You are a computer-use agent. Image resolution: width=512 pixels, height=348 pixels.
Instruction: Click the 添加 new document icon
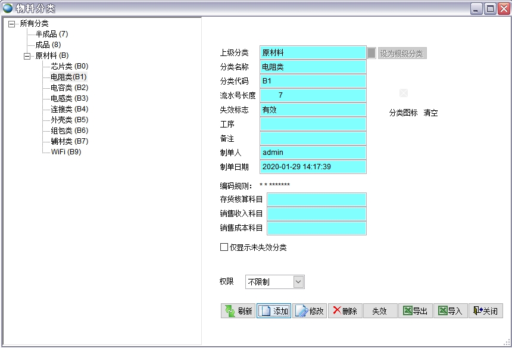point(266,311)
